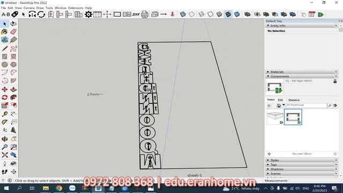Click the Windows Start button
The image size is (343, 193).
pyautogui.click(x=6, y=188)
